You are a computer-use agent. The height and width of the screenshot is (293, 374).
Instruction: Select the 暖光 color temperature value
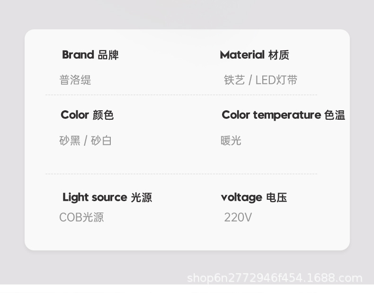[x=231, y=141]
